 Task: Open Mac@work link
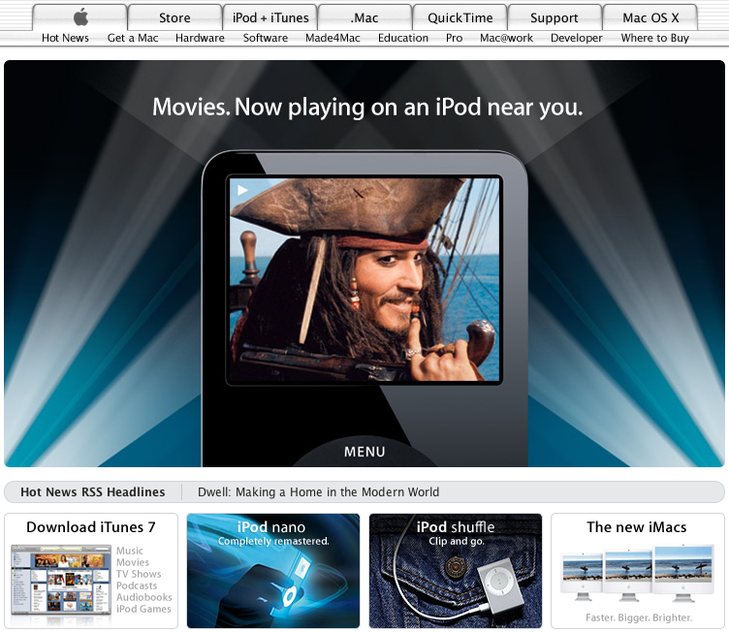(x=506, y=38)
